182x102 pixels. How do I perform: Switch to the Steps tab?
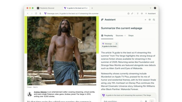131,36
